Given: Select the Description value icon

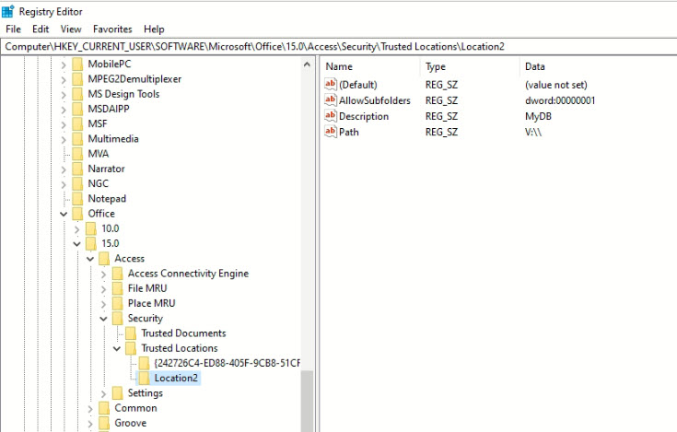Looking at the screenshot, I should pyautogui.click(x=331, y=116).
